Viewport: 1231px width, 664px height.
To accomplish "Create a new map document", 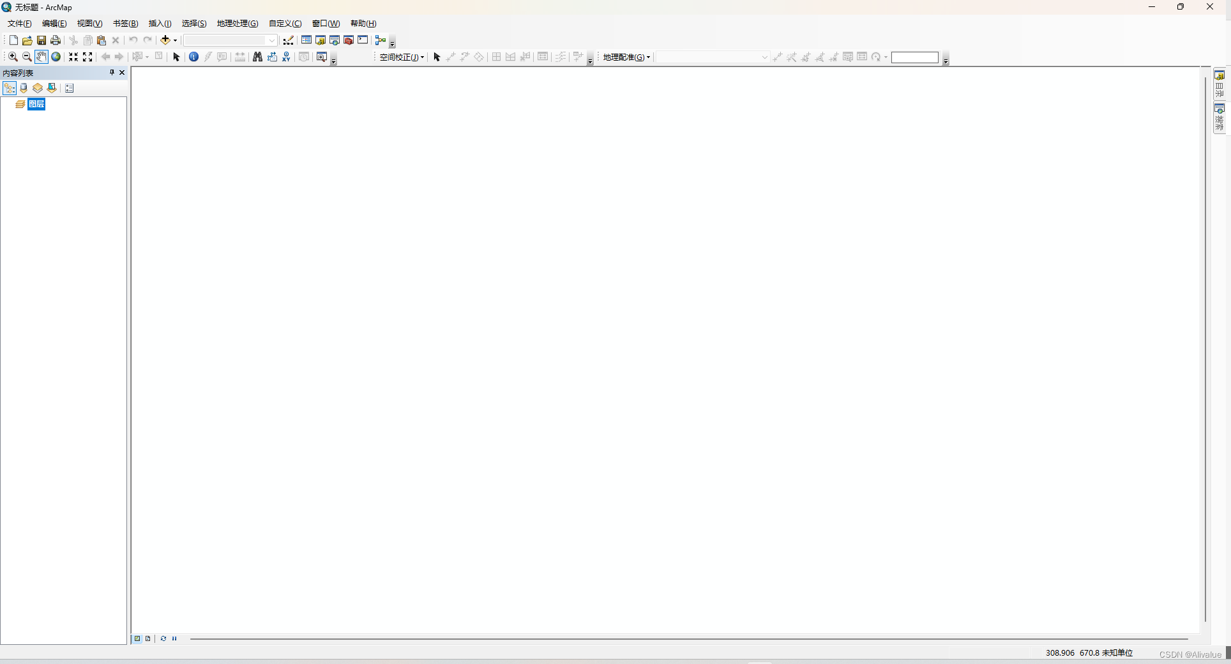I will 13,40.
